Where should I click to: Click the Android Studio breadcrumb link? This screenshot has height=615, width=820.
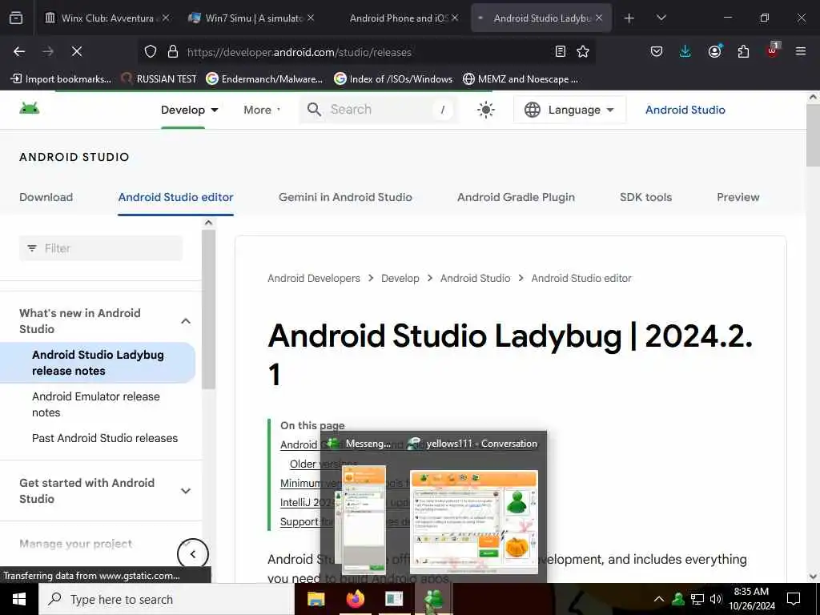[x=475, y=278]
